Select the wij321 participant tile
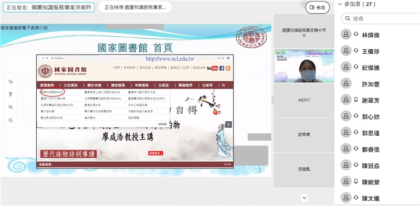This screenshot has width=420, height=206. [x=304, y=100]
